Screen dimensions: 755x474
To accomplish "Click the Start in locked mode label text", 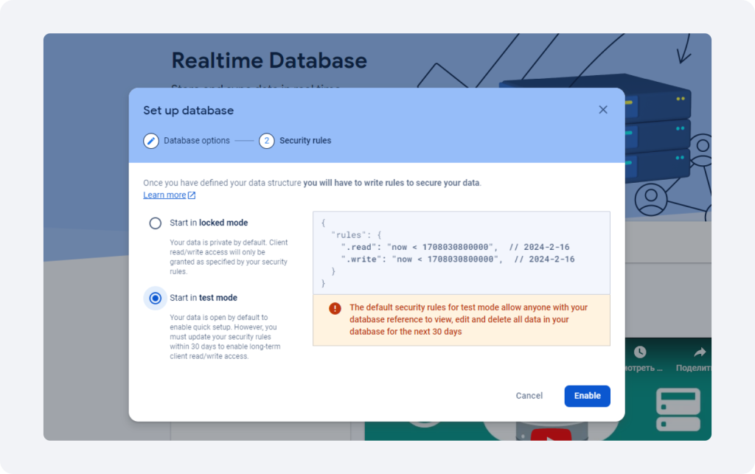I will tap(209, 223).
